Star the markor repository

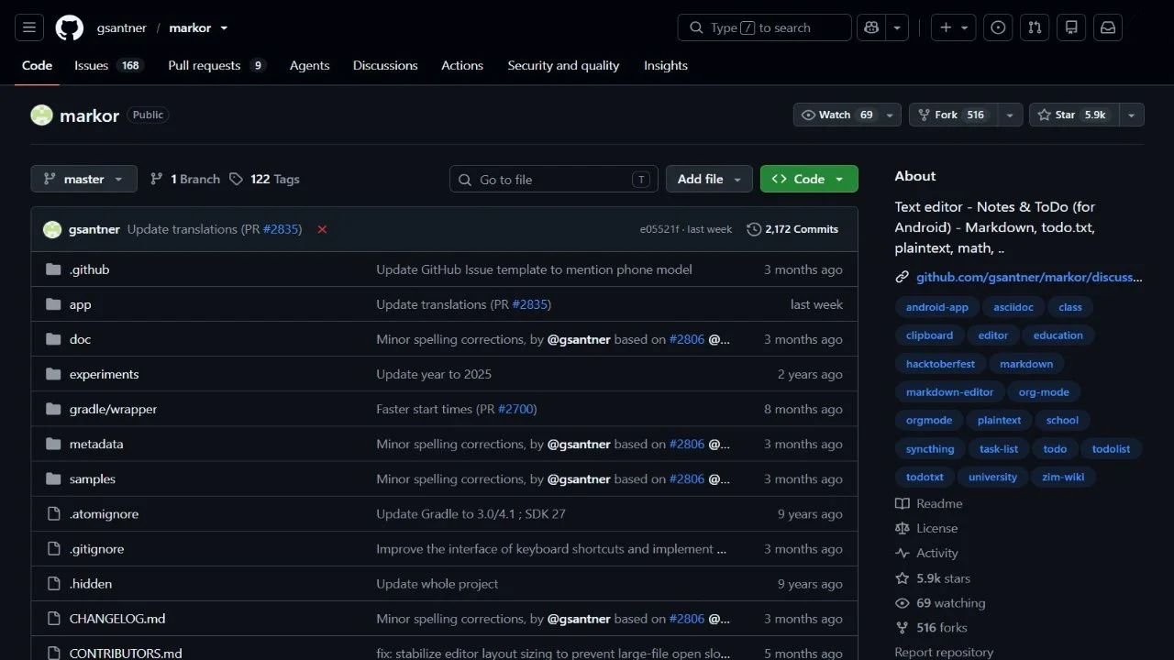[1074, 115]
